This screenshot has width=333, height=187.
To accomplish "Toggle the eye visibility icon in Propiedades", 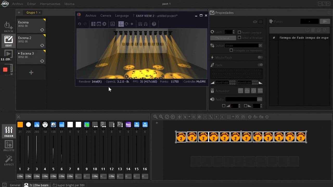I will 255,22.
